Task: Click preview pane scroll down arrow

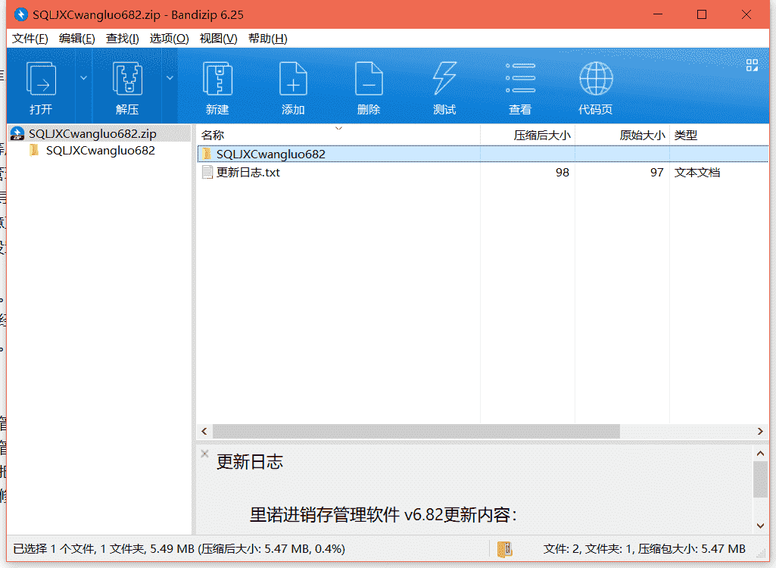Action: [x=760, y=526]
